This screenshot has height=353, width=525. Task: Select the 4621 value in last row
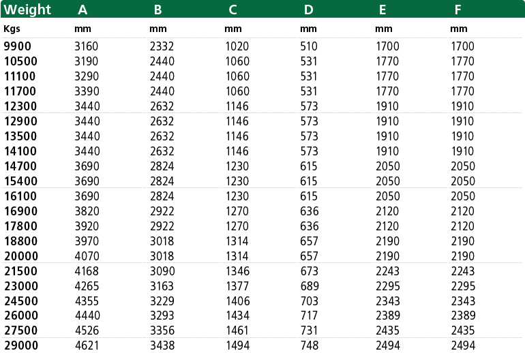tap(87, 346)
